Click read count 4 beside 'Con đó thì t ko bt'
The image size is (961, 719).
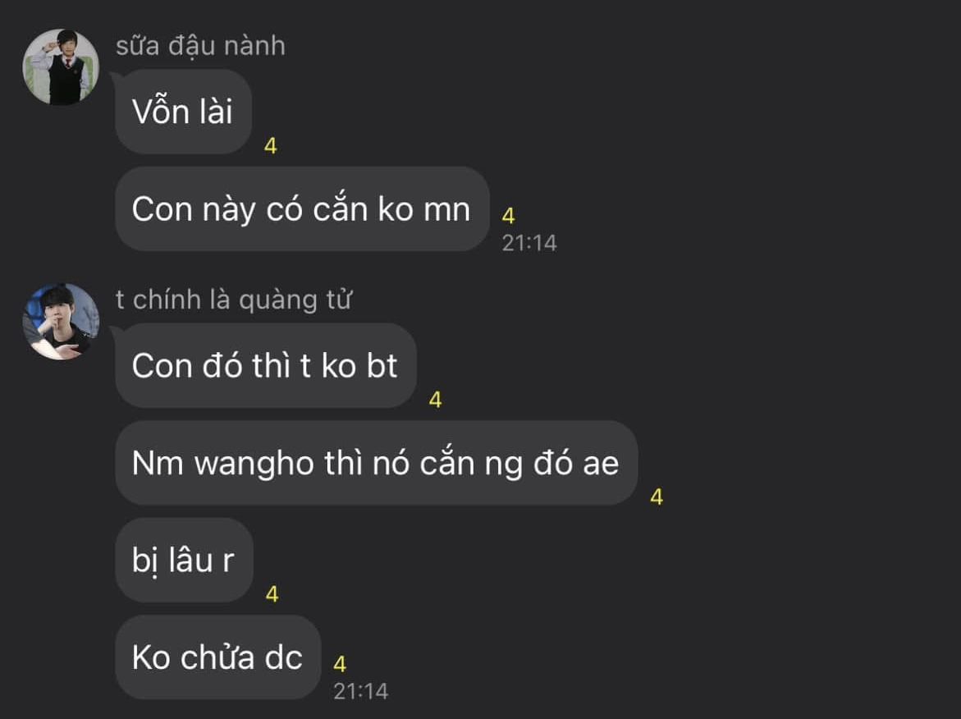pyautogui.click(x=435, y=400)
